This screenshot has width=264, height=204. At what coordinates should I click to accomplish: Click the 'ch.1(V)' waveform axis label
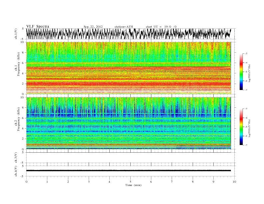[16, 34]
